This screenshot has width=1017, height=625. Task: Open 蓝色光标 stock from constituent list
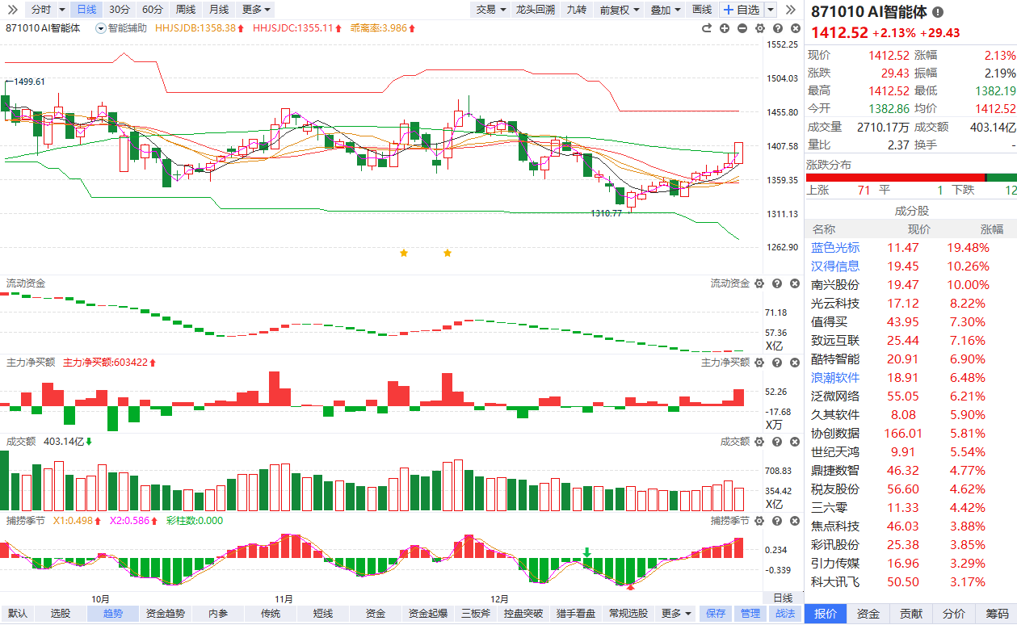(x=835, y=248)
